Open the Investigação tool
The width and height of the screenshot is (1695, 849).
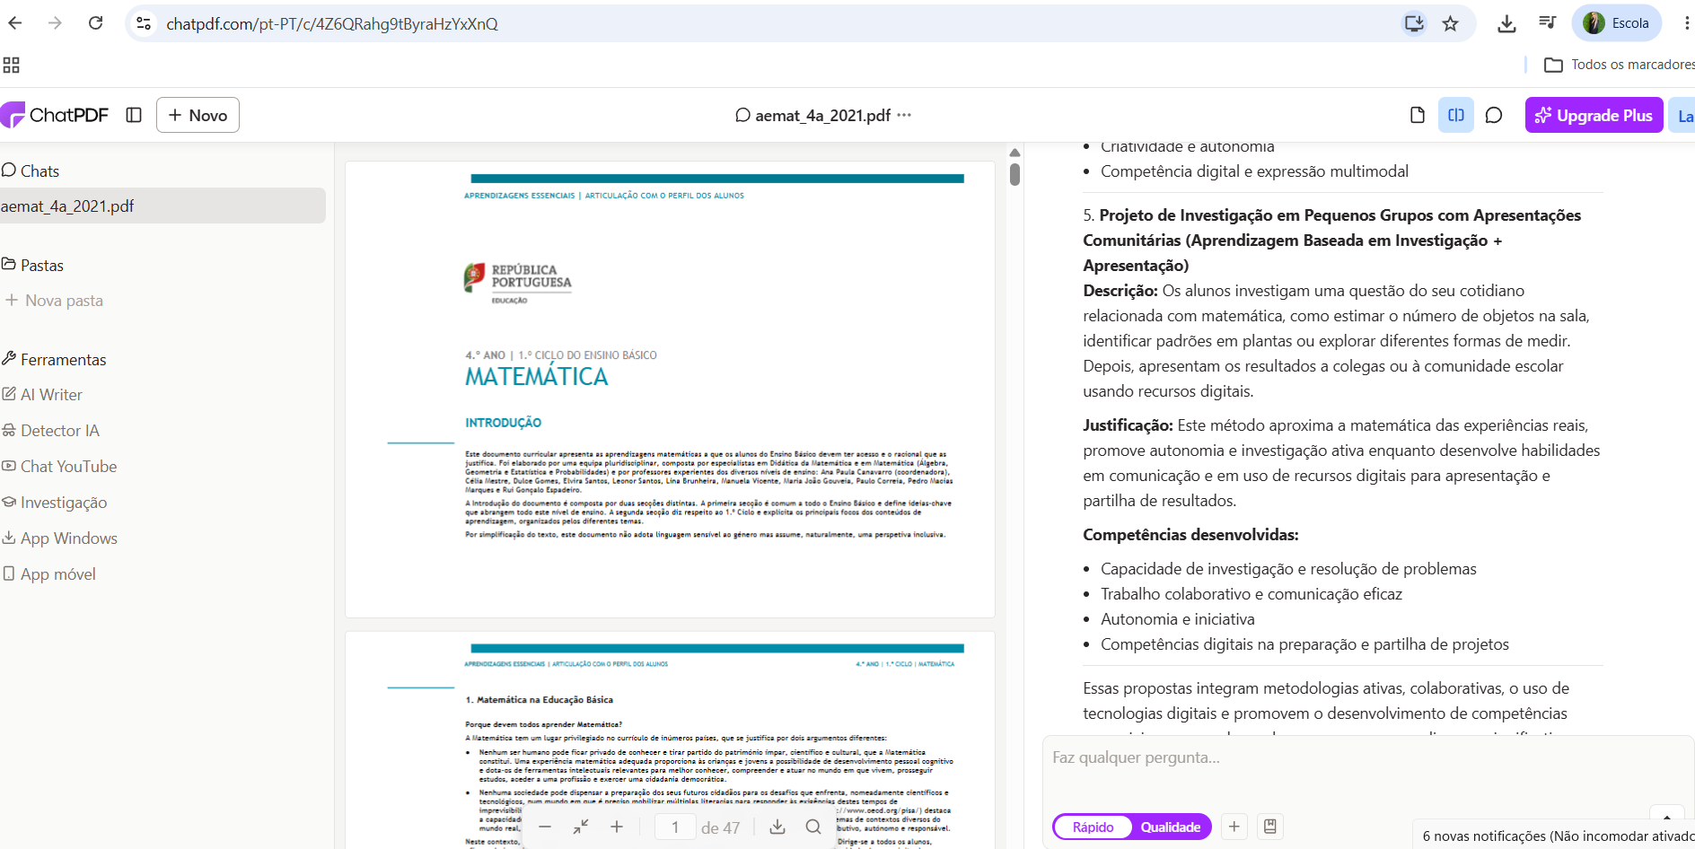pyautogui.click(x=54, y=503)
